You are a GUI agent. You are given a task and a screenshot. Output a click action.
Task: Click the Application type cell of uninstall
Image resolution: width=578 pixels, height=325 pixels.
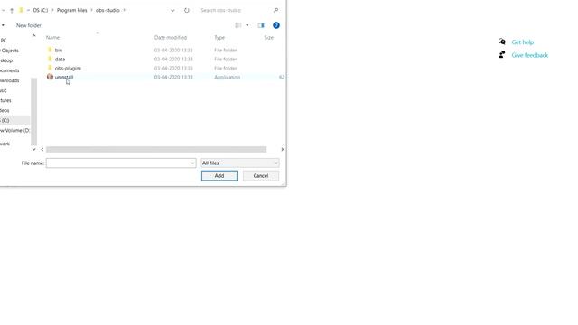coord(227,77)
